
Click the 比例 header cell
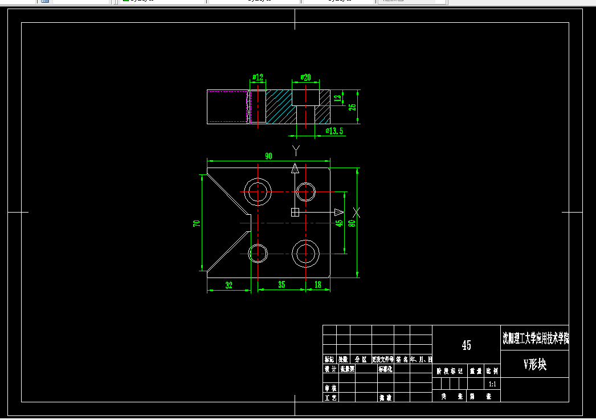point(493,371)
